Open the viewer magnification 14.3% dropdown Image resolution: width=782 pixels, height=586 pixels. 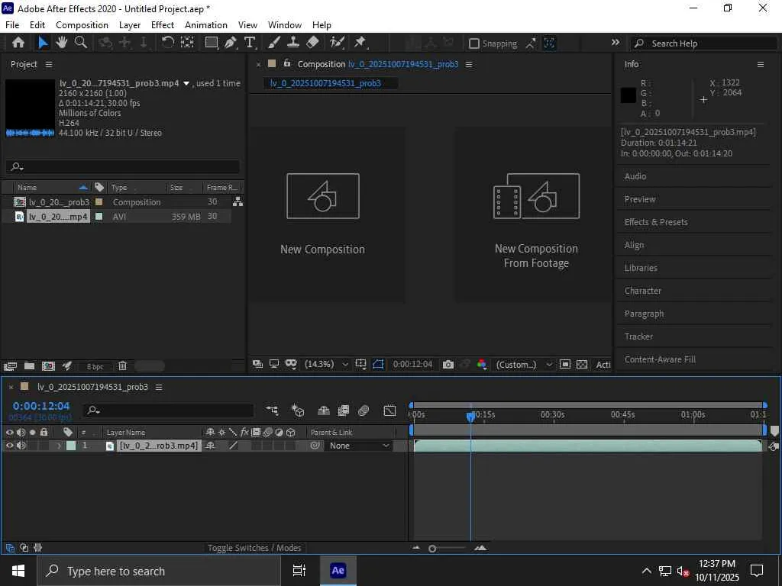[326, 365]
